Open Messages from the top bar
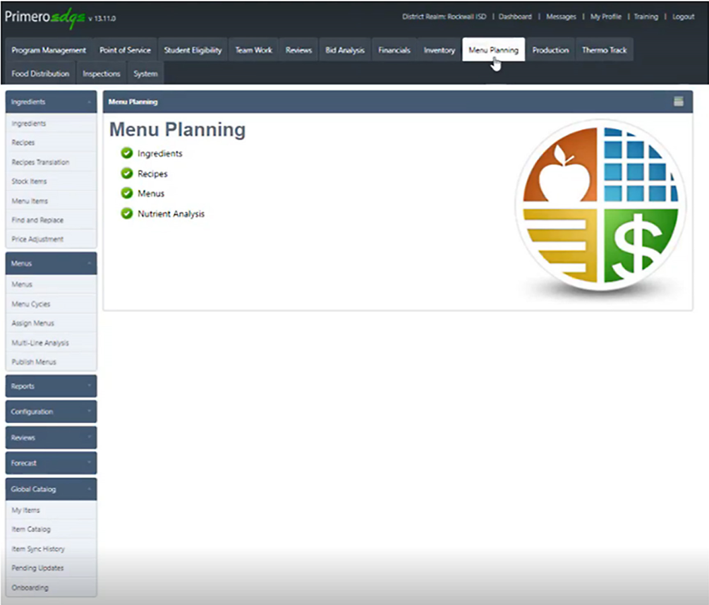709x605 pixels. pyautogui.click(x=561, y=17)
